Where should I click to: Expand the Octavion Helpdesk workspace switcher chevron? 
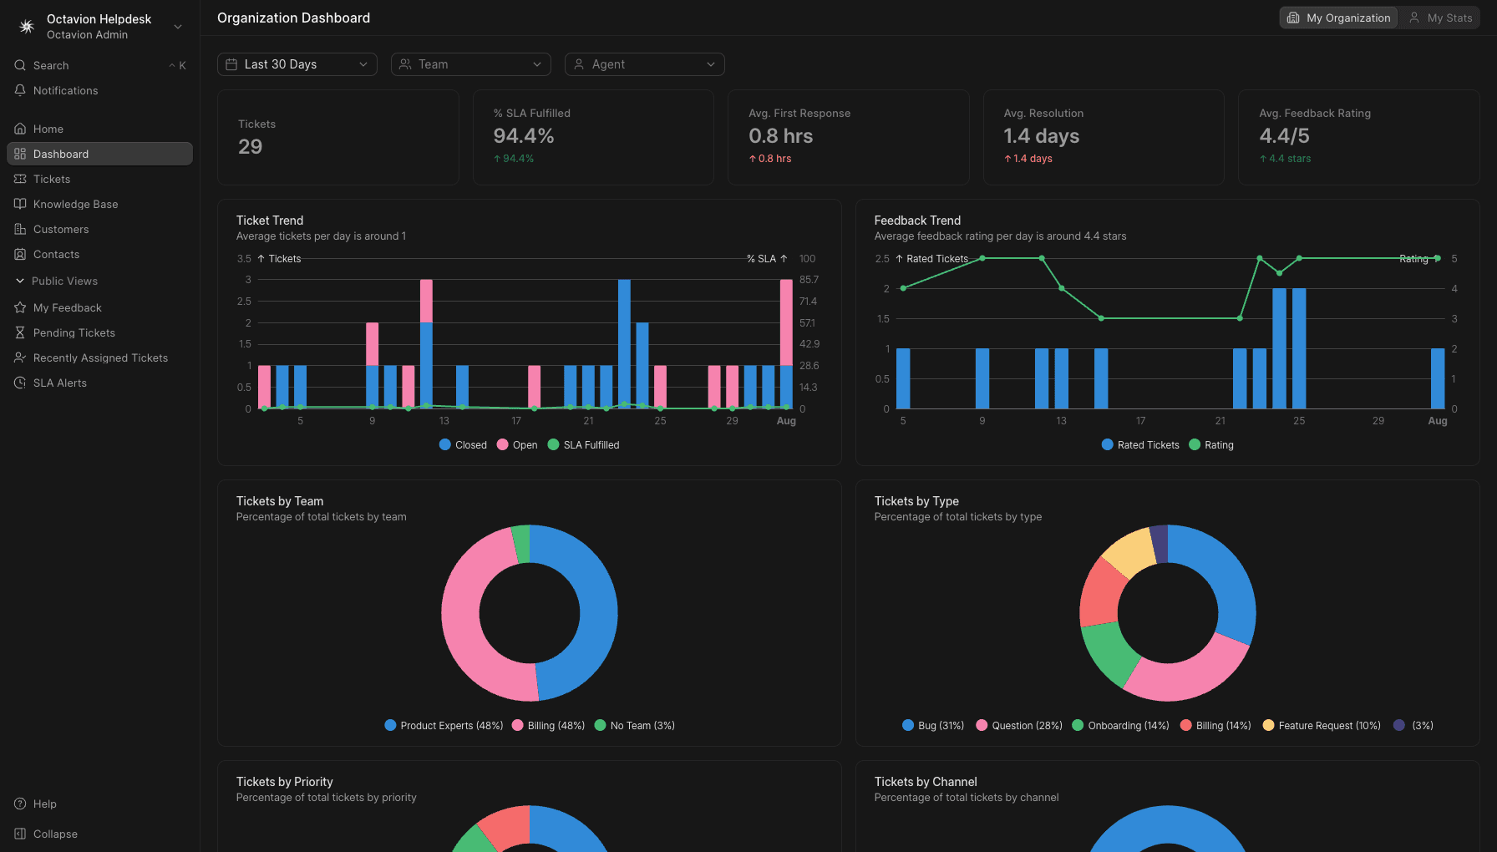[178, 27]
